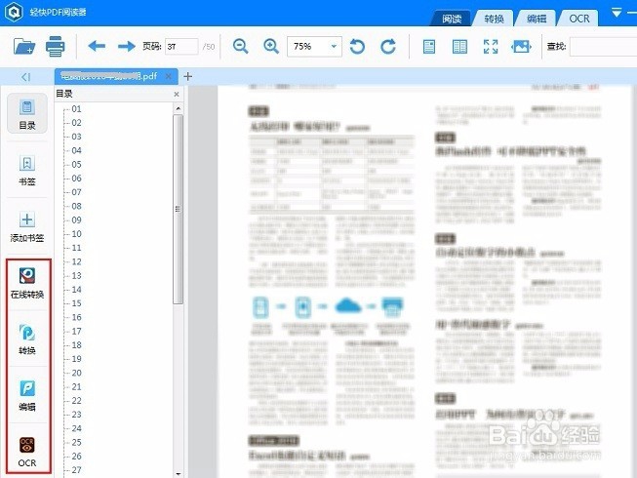Add a new tab with plus icon
637x478 pixels.
(x=187, y=76)
